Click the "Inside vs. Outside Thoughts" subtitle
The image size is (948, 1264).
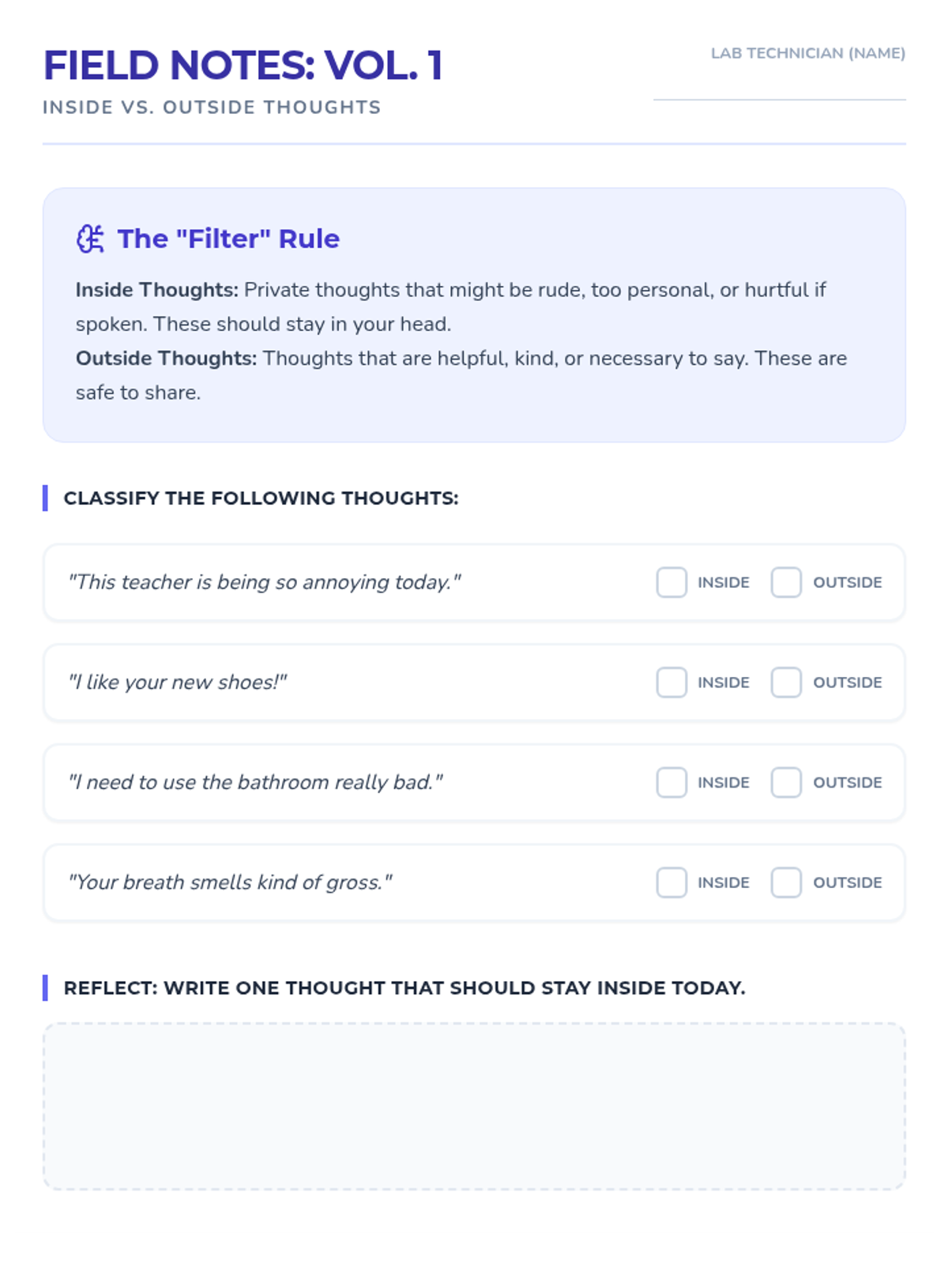[212, 107]
